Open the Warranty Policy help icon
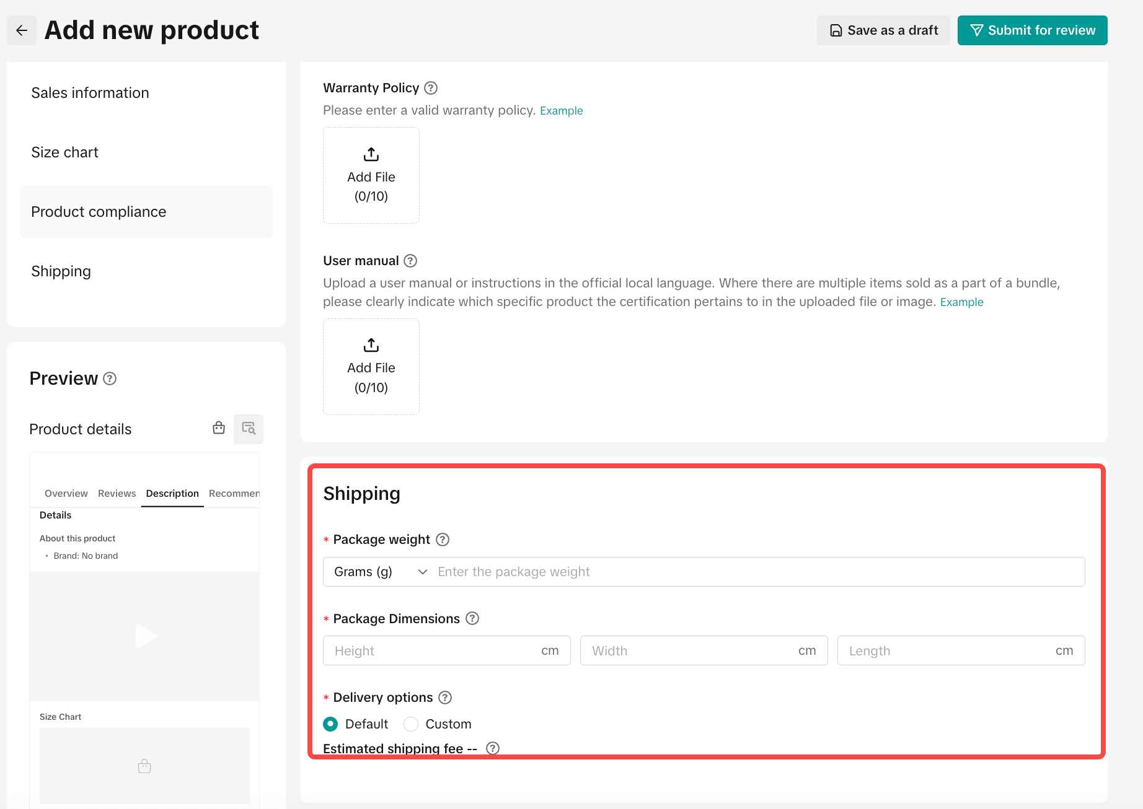1143x809 pixels. 431,88
